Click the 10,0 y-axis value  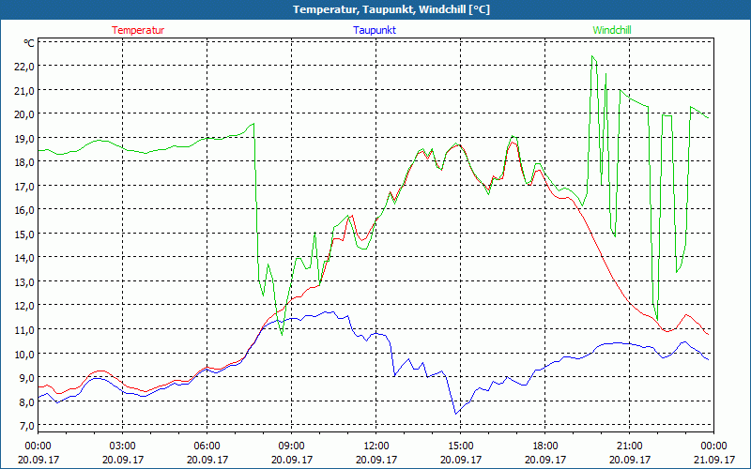point(24,354)
